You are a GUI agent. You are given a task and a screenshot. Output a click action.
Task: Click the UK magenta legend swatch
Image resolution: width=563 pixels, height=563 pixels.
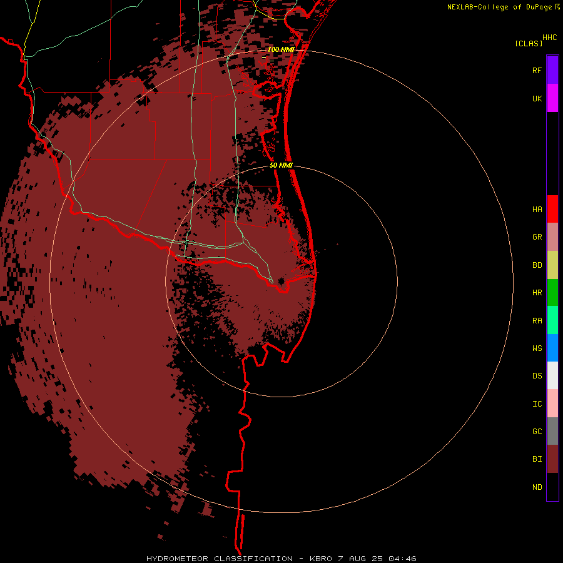pyautogui.click(x=552, y=98)
